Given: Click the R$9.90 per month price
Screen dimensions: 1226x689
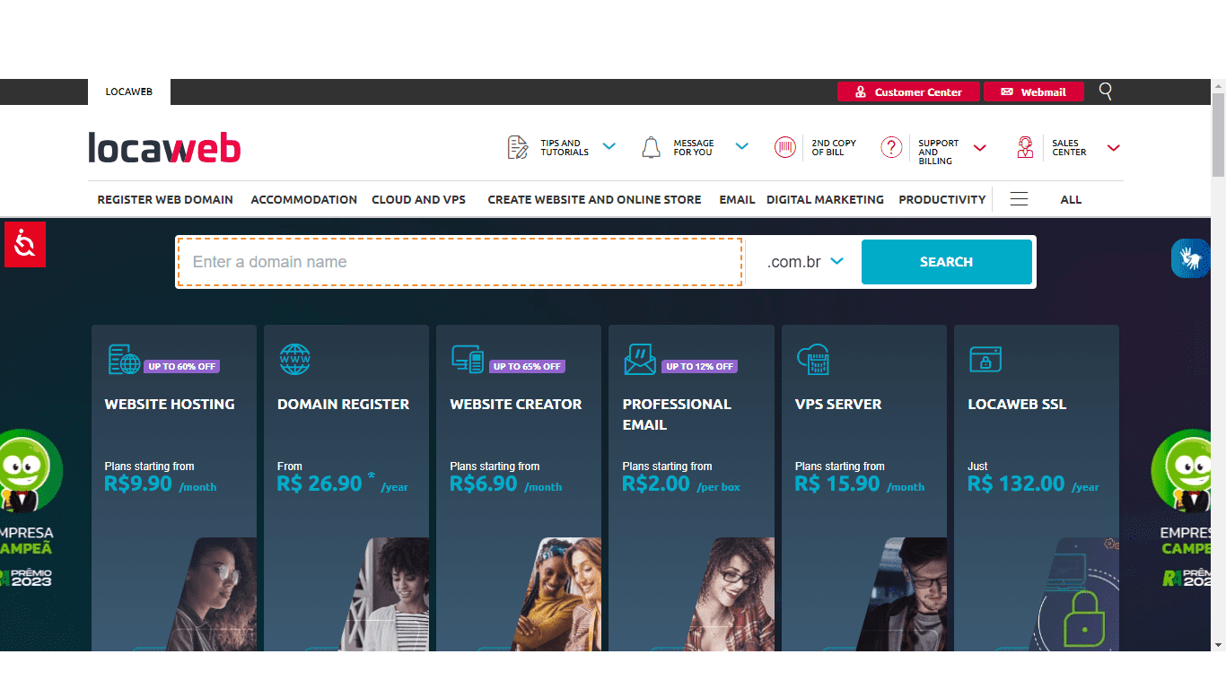Looking at the screenshot, I should point(161,484).
